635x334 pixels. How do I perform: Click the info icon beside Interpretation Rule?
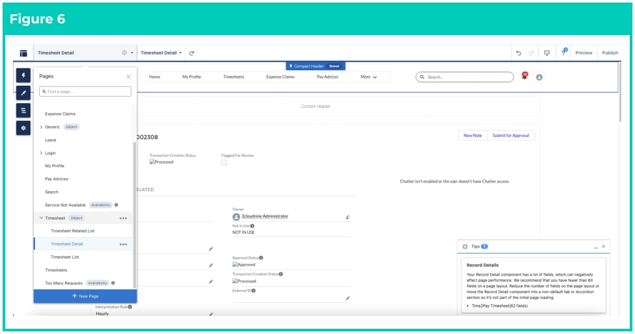[130, 307]
